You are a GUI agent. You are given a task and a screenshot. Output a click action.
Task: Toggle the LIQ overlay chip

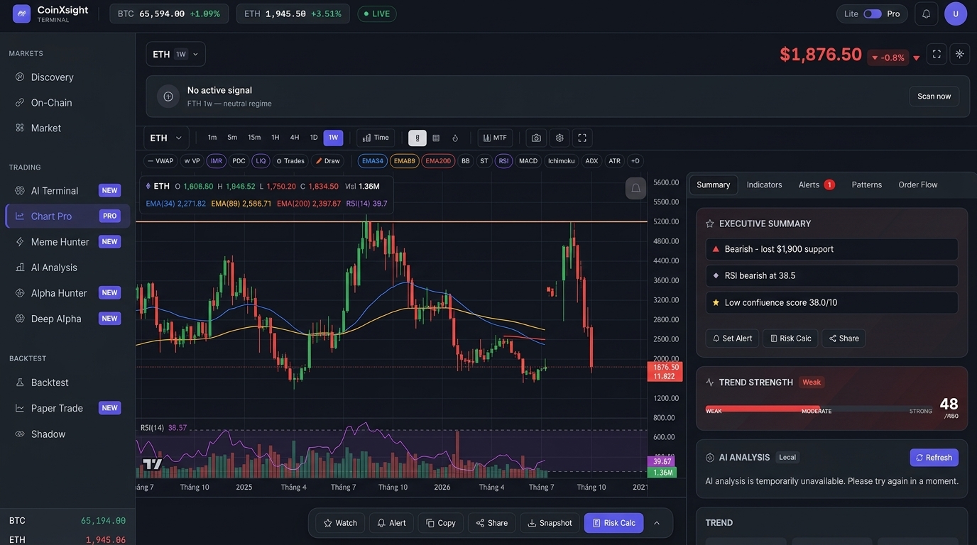(261, 161)
